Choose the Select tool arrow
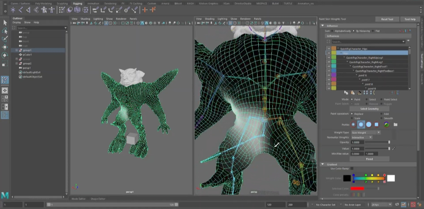The width and height of the screenshot is (424, 209). (x=5, y=22)
